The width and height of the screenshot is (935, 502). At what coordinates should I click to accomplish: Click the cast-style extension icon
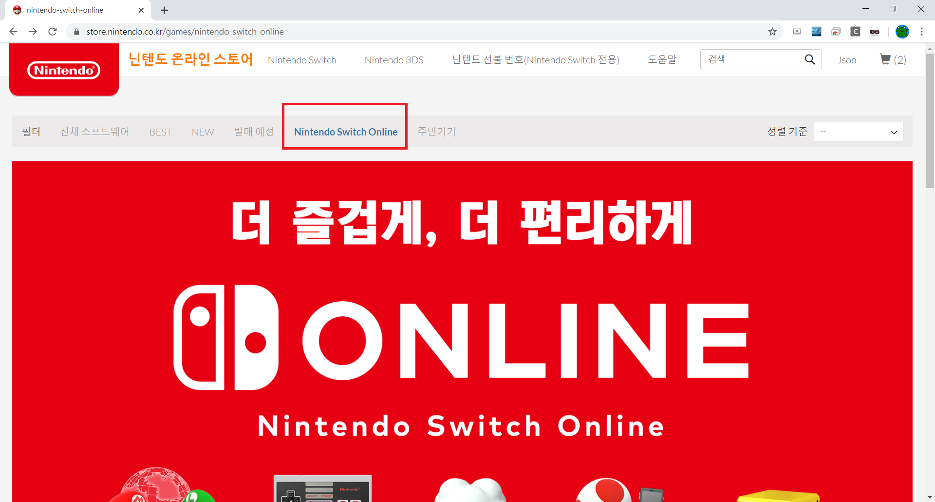click(836, 32)
